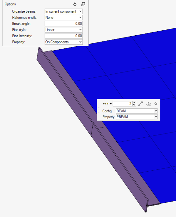Click the three-dots element density icon

tap(106, 104)
